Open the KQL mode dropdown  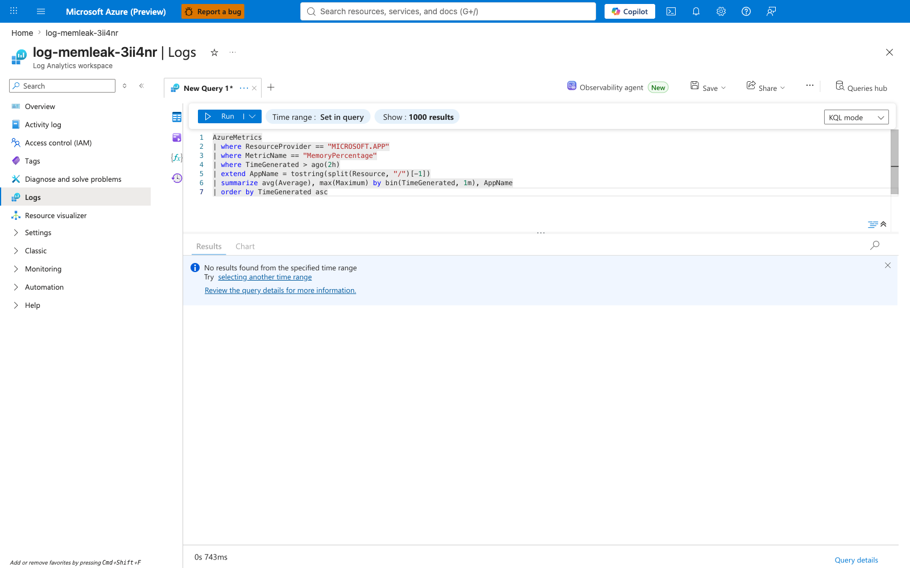coord(857,118)
